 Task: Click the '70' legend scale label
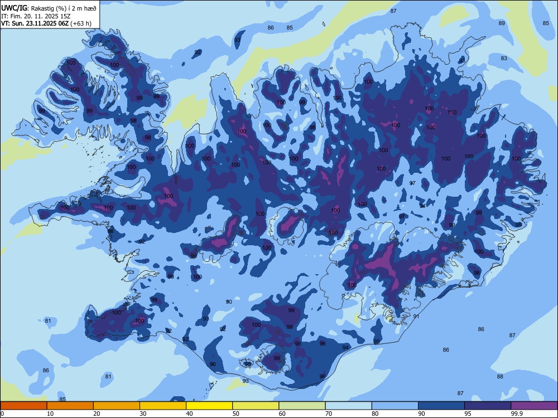329,414
